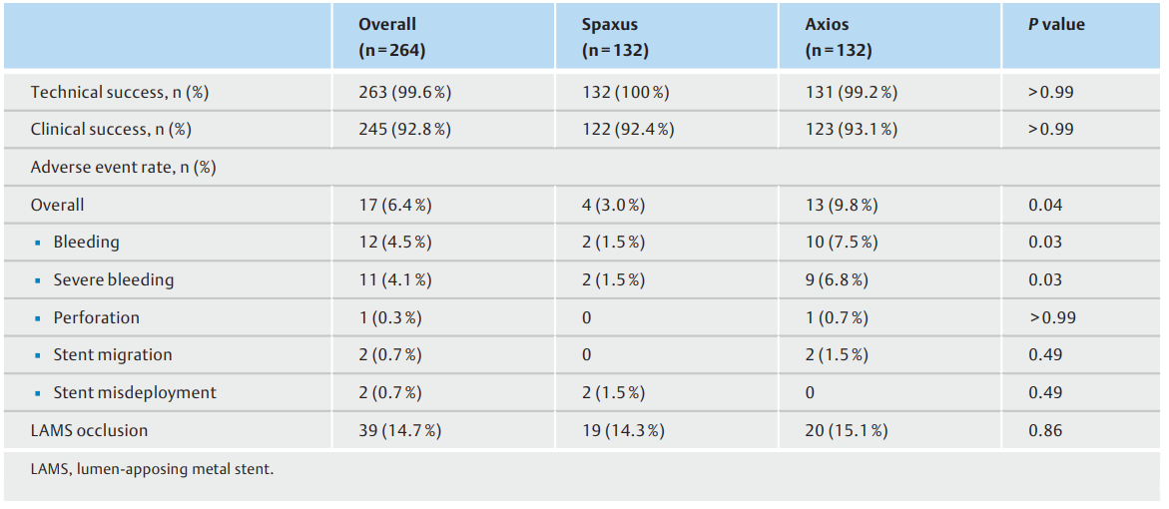Viewport: 1169px width, 509px height.
Task: Click the blue bullet beside Severe bleeding
Action: pos(37,280)
